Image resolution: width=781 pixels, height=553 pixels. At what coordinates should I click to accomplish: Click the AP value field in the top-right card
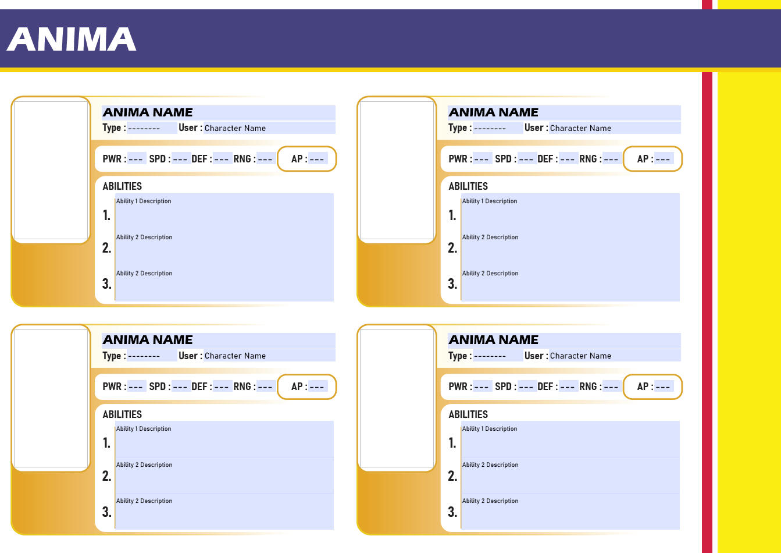coord(664,159)
